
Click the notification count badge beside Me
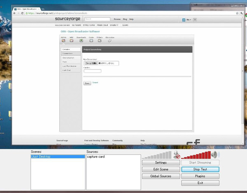pos(195,20)
